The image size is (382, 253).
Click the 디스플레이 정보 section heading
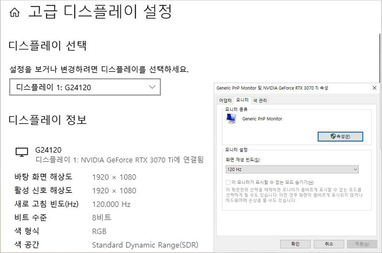pos(48,120)
